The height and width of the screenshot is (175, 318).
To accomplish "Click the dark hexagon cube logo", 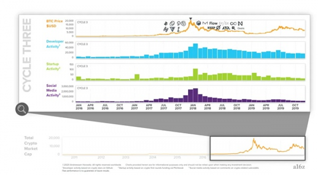I will (199, 23).
